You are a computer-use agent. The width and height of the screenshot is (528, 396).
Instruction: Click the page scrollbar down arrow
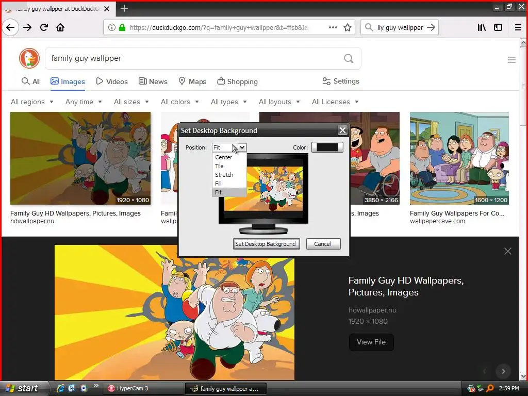pos(523,376)
